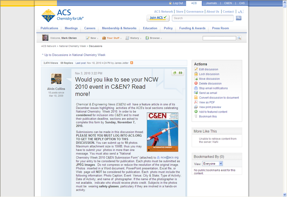Image resolution: width=287 pixels, height=197 pixels.
Task: Click the Add to featured content icon
Action: coord(196,112)
